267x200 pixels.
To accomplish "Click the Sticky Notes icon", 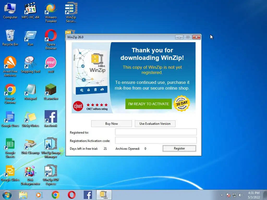I will point(31,119).
